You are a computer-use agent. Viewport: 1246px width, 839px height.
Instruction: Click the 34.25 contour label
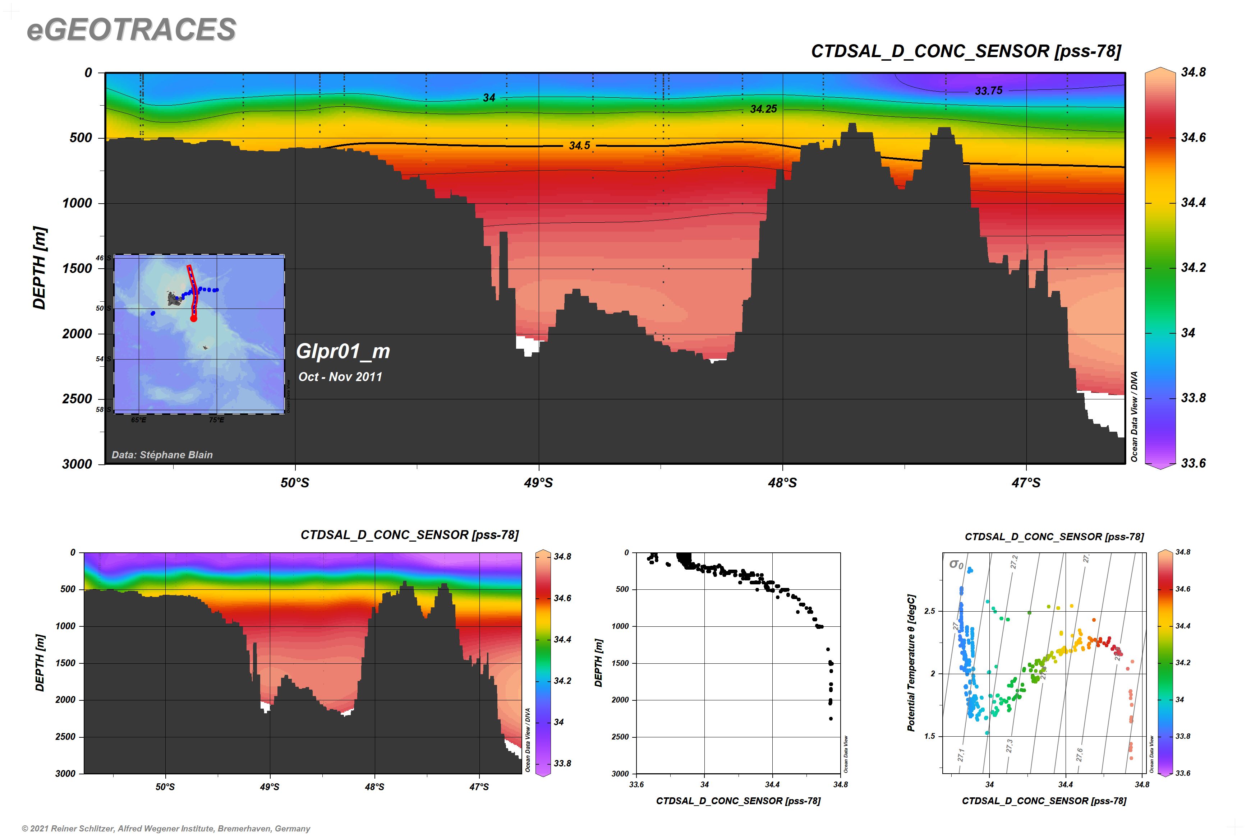point(763,109)
